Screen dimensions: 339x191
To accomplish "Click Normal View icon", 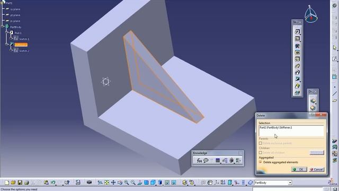I will pos(140,183).
